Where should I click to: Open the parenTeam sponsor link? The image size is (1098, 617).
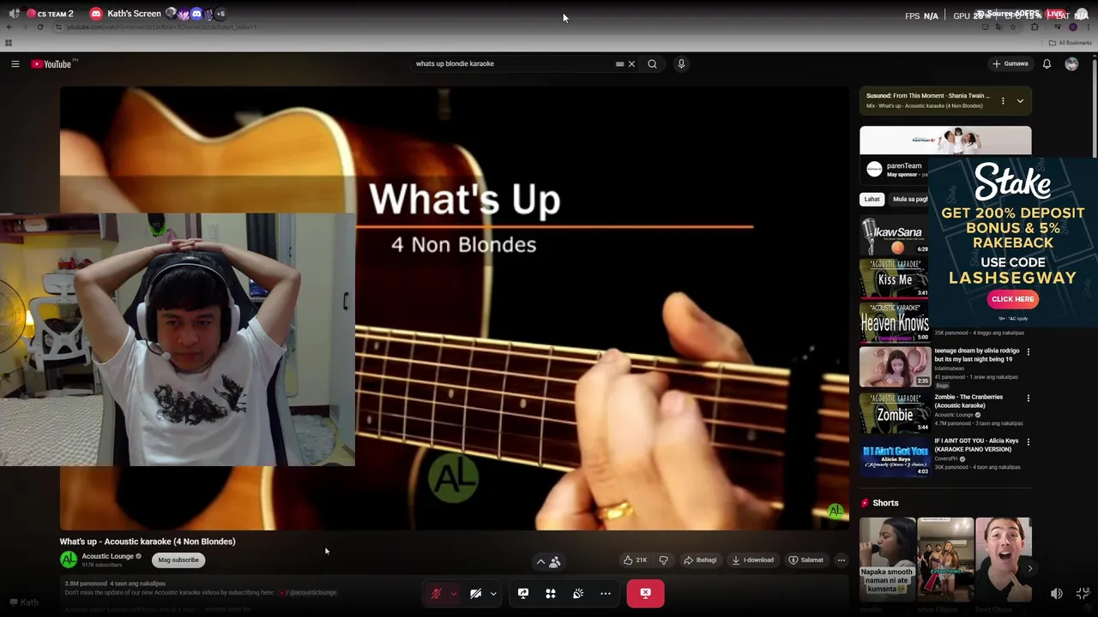(904, 165)
